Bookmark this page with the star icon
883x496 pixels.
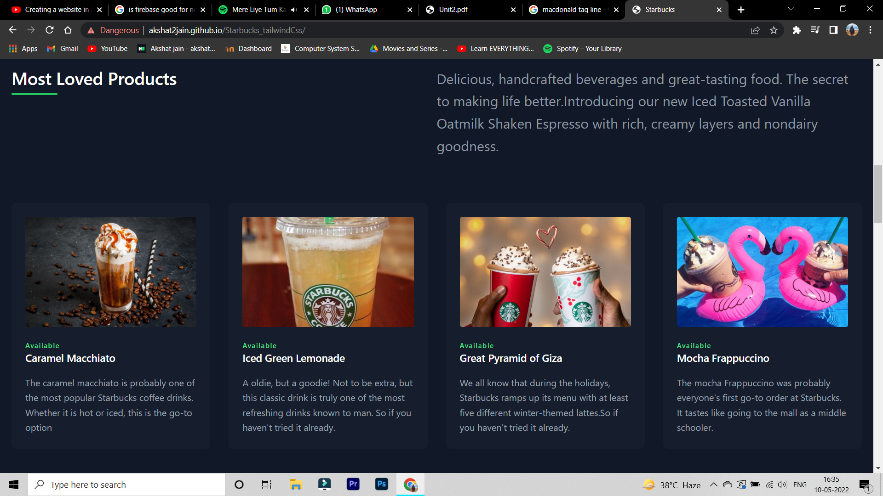click(774, 30)
